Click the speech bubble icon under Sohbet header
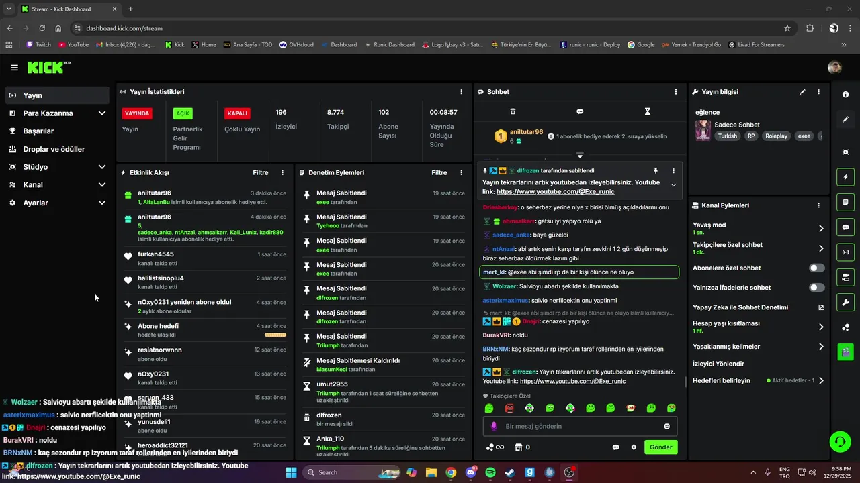The height and width of the screenshot is (483, 860). (580, 111)
